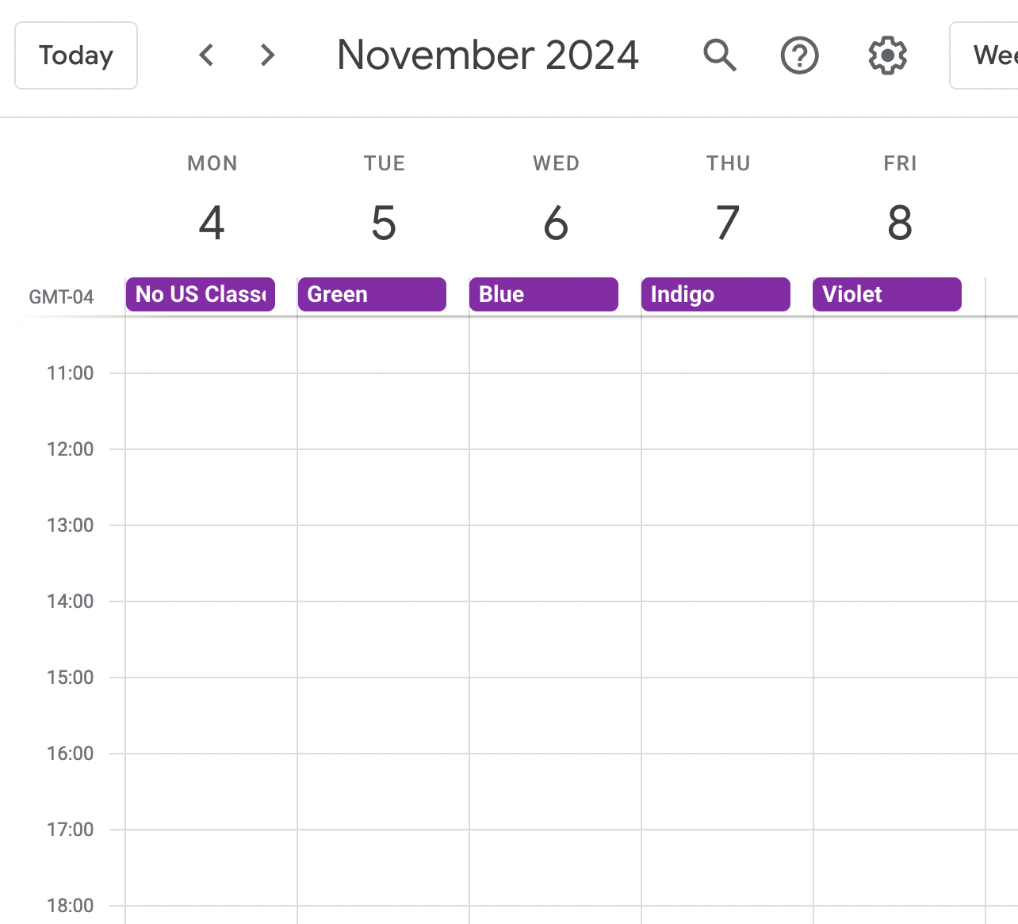Click the GMT-04 timezone label
This screenshot has width=1018, height=924.
coord(61,297)
